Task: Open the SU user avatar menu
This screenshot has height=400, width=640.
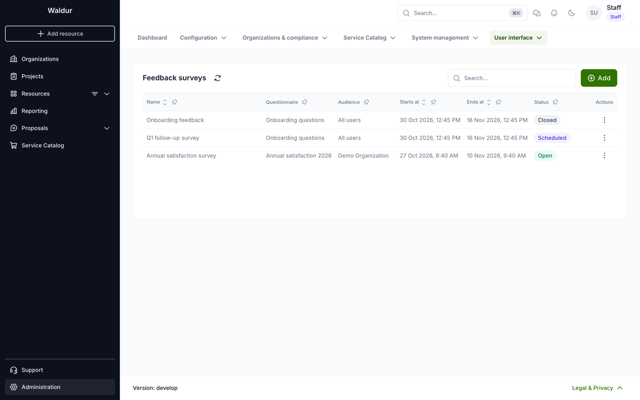Action: pyautogui.click(x=594, y=13)
